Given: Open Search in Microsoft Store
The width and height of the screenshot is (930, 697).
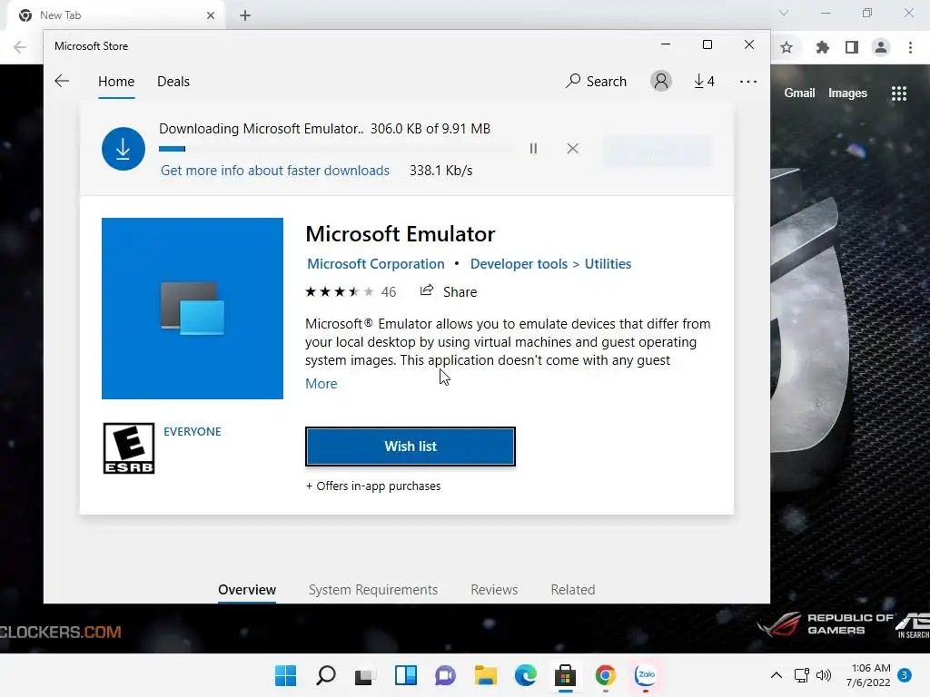Looking at the screenshot, I should 596,81.
